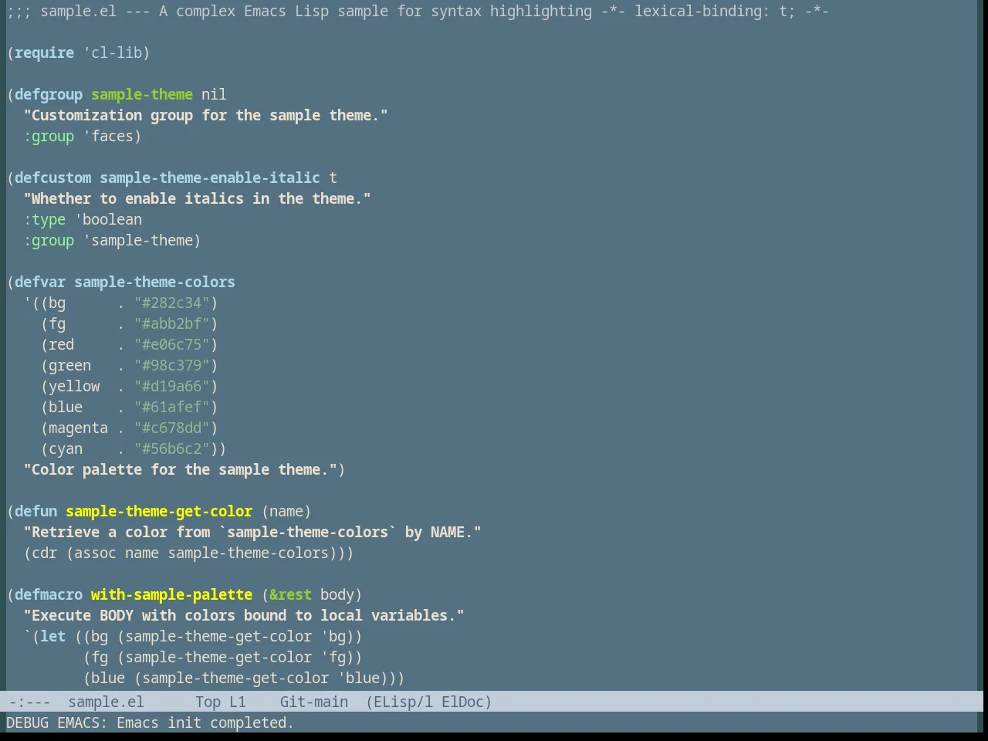Image resolution: width=988 pixels, height=741 pixels.
Task: Click the defmacro keyword
Action: (49, 594)
